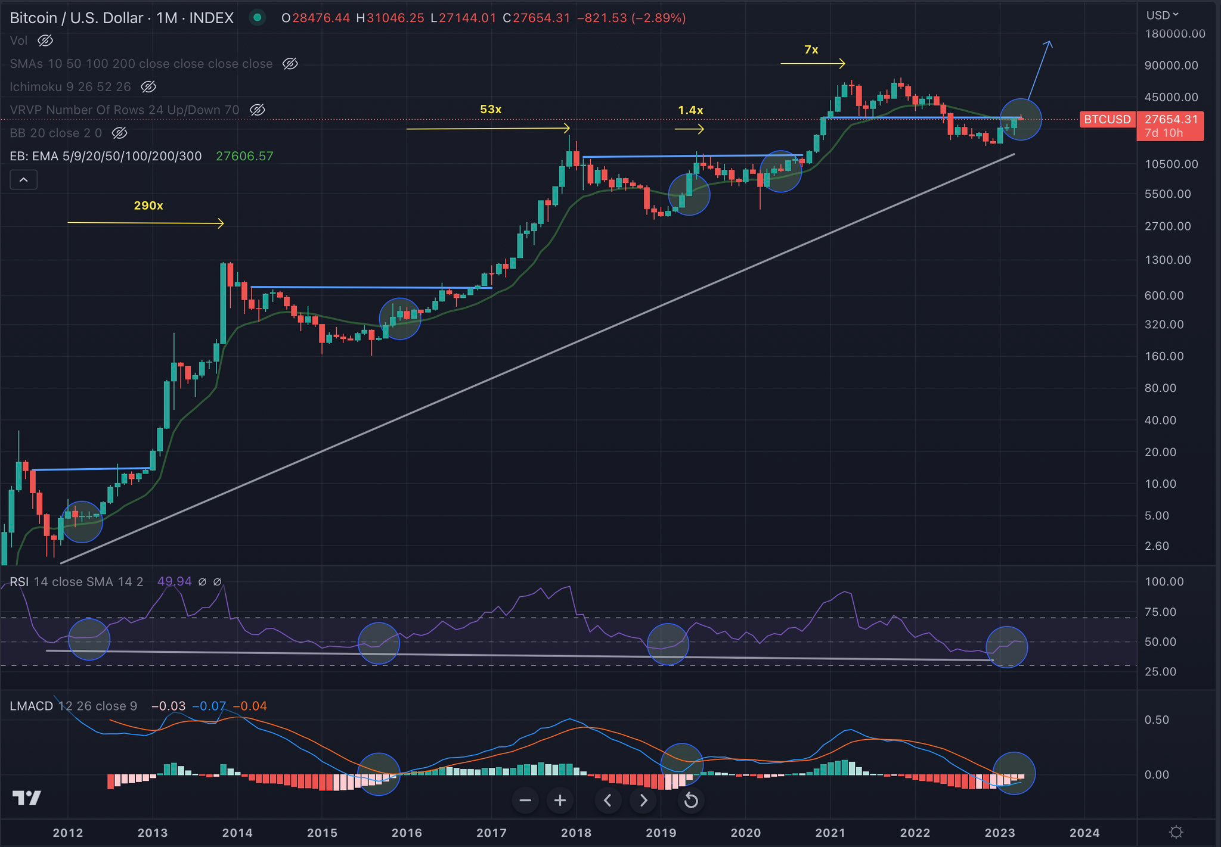Viewport: 1221px width, 847px height.
Task: Zoom out the chart with minus button
Action: point(525,800)
